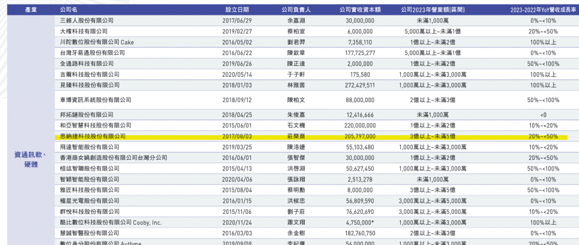This screenshot has height=245, width=579.
Task: Select responsible person 張智傑
Action: (296, 158)
